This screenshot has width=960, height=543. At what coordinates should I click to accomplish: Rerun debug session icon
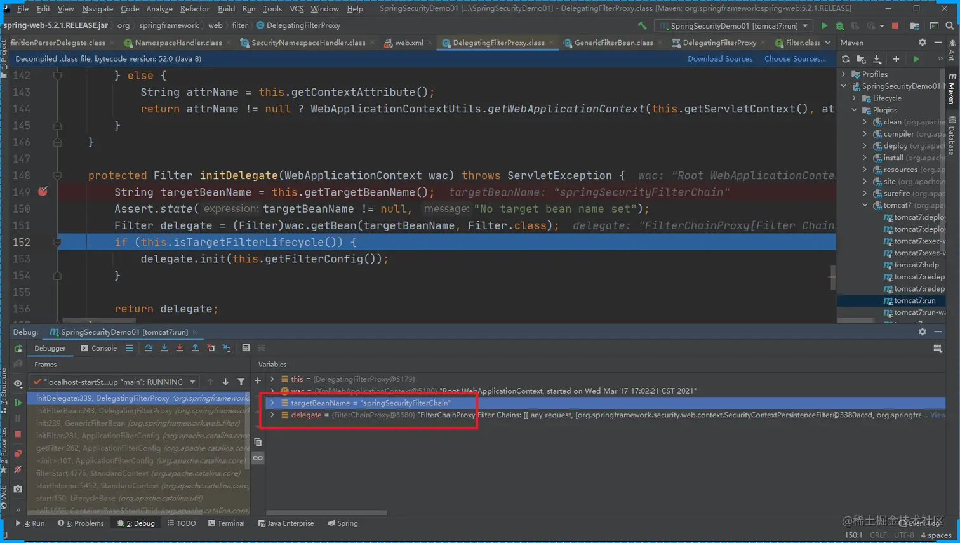18,349
